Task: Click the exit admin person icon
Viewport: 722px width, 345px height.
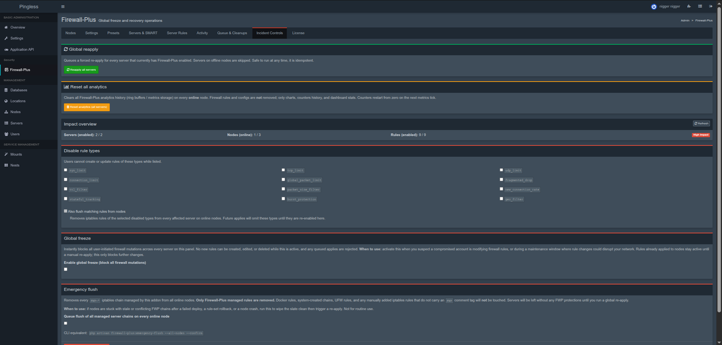Action: tap(689, 7)
